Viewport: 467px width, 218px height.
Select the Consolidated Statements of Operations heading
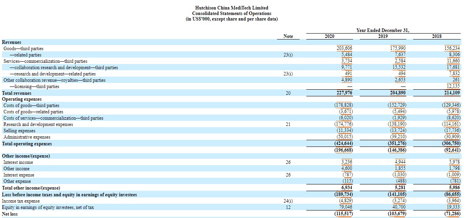coord(232,13)
